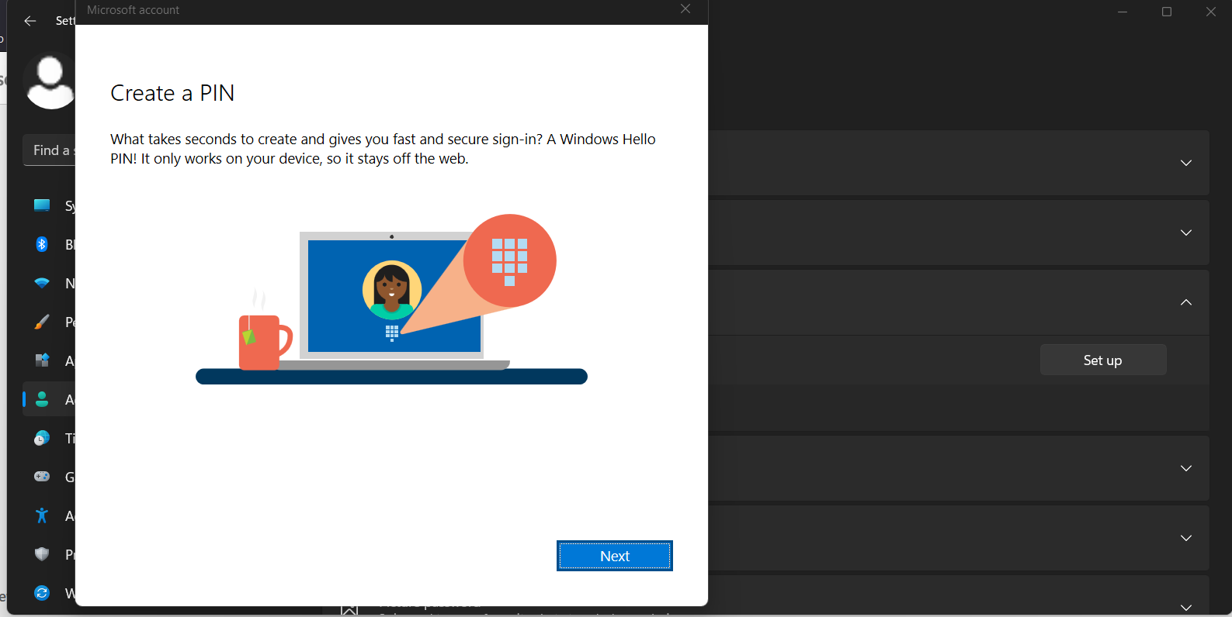
Task: Open System via the monitor icon
Action: tap(42, 205)
